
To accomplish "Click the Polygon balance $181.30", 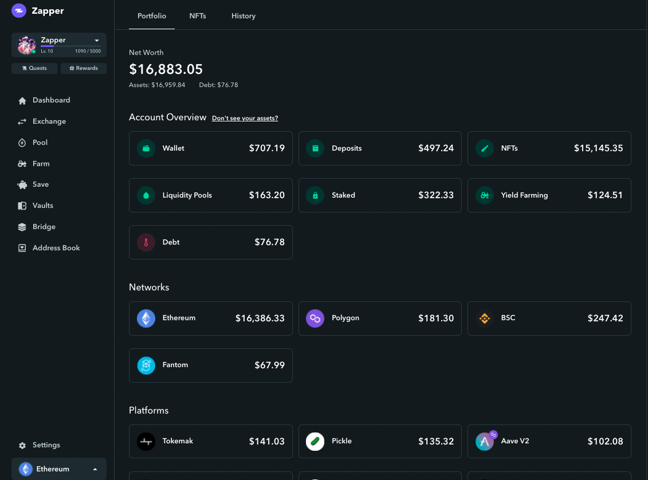I will point(436,318).
